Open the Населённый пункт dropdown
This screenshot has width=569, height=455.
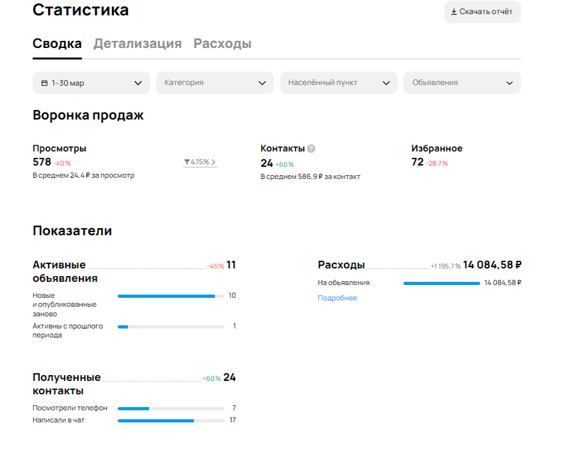coord(339,82)
